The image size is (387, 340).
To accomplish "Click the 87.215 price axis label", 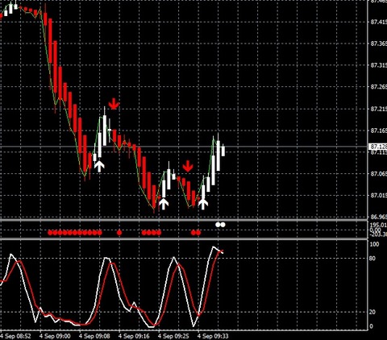I will [x=379, y=109].
